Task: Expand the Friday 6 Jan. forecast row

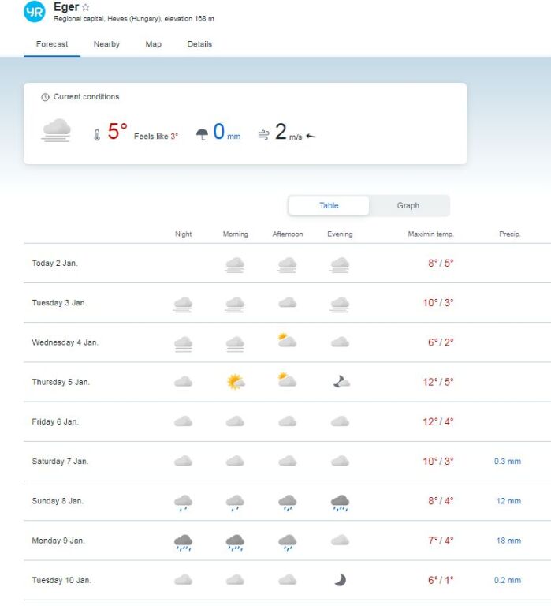Action: [x=55, y=422]
